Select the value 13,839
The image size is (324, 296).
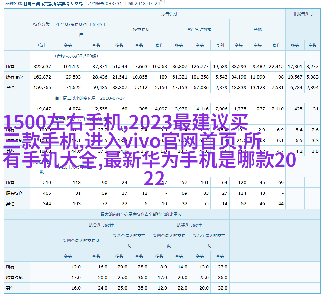click(239, 87)
